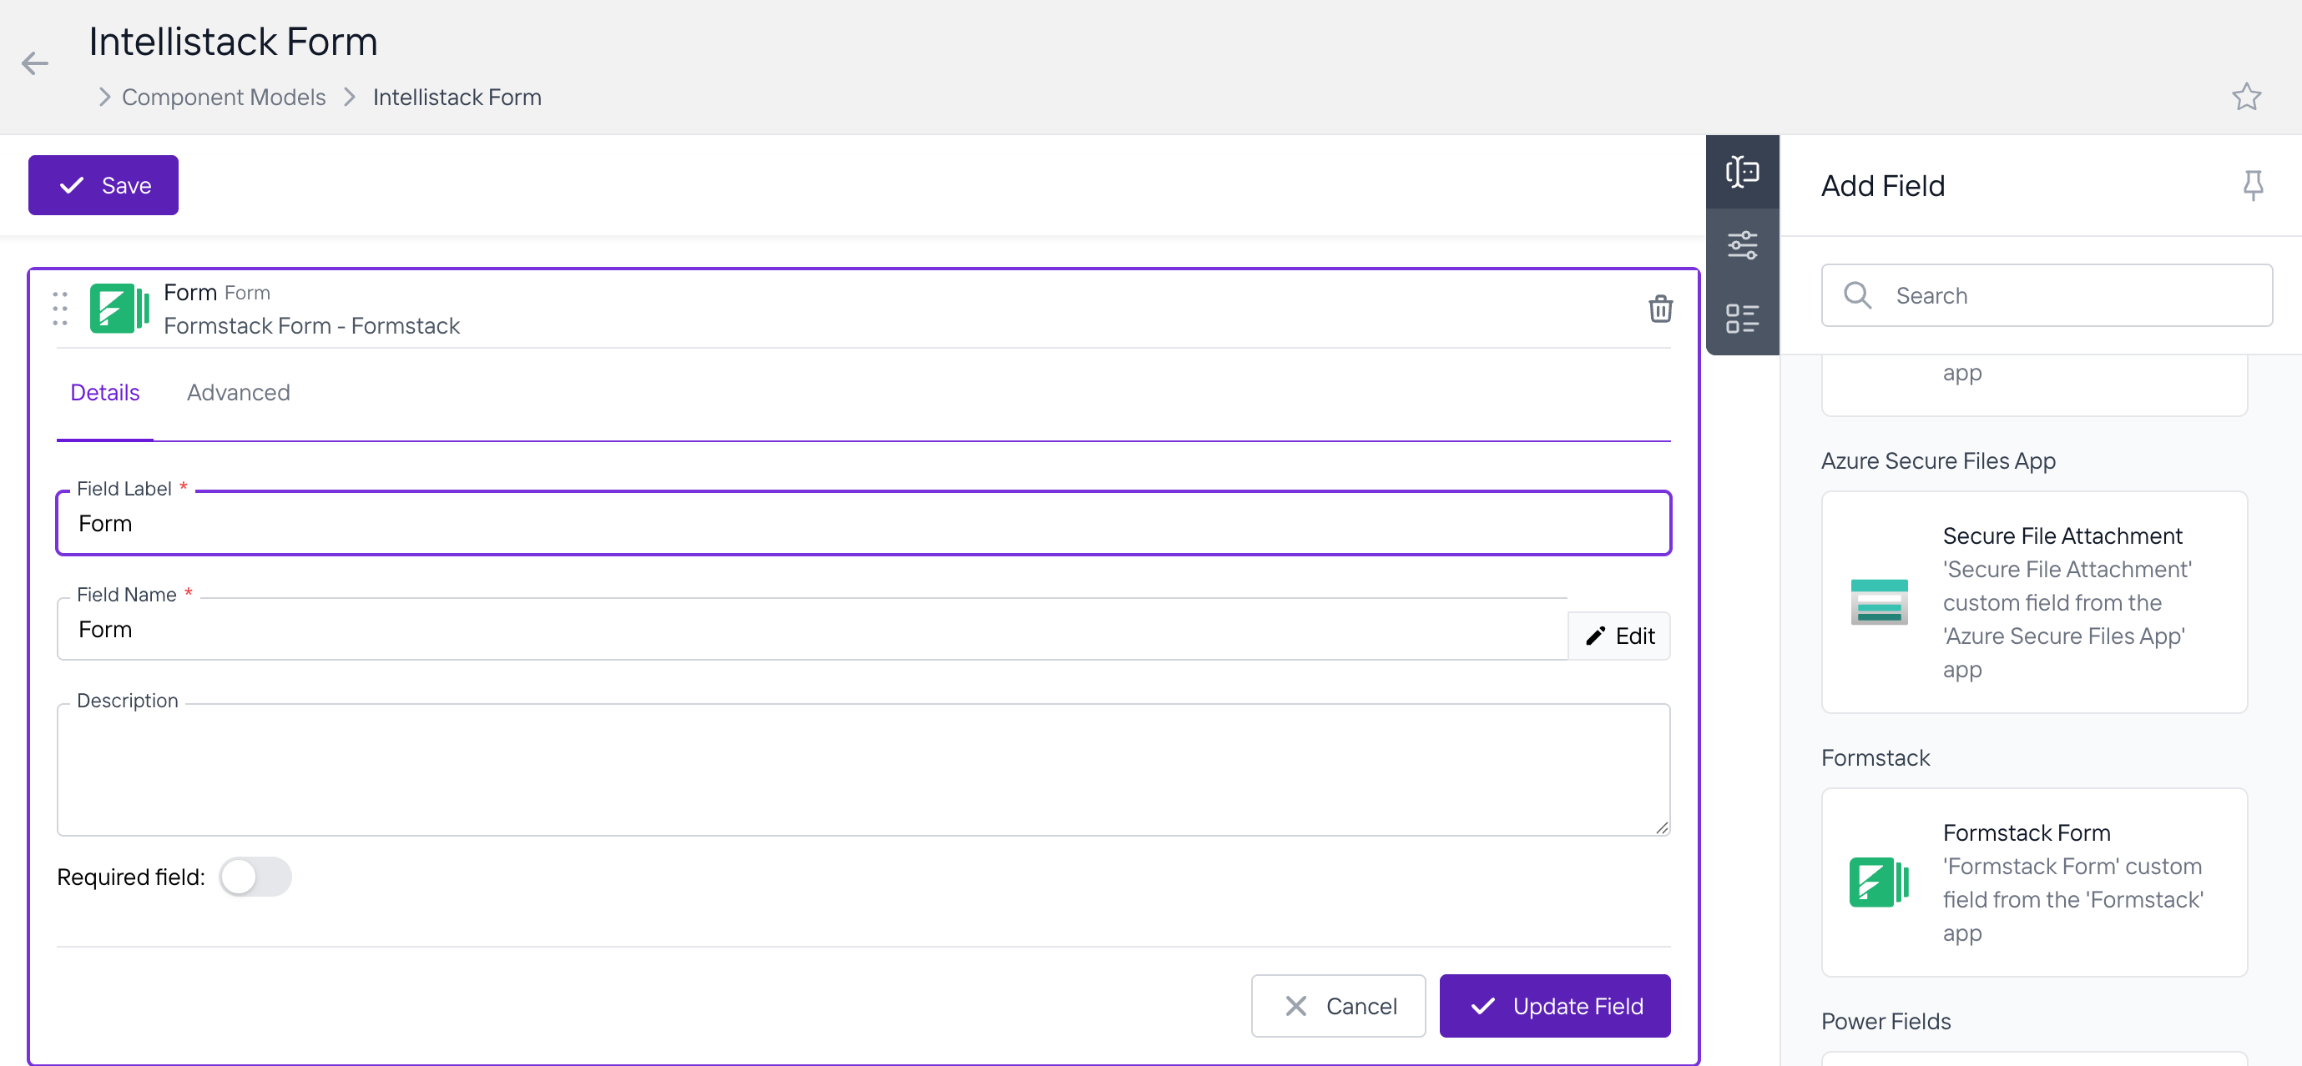2302x1066 pixels.
Task: Toggle the Required field switch
Action: [255, 877]
